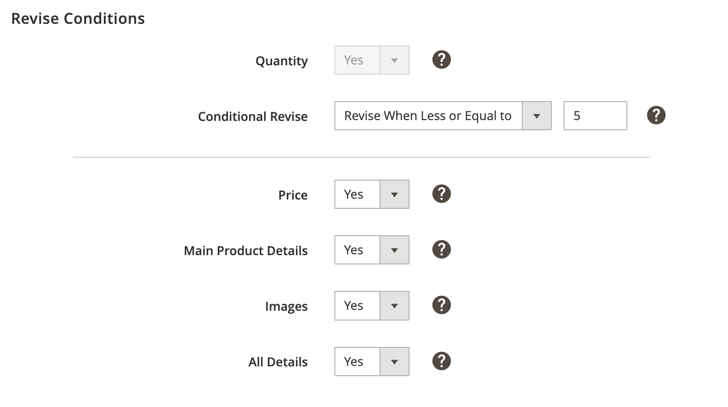Open the Main Product Details dropdown

[372, 250]
